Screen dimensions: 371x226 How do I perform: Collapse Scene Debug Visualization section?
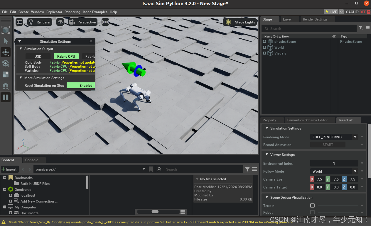click(x=267, y=197)
